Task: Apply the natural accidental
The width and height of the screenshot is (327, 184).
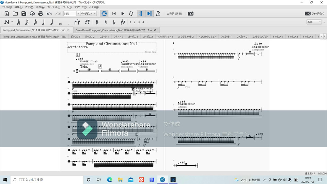Action: 106,22
